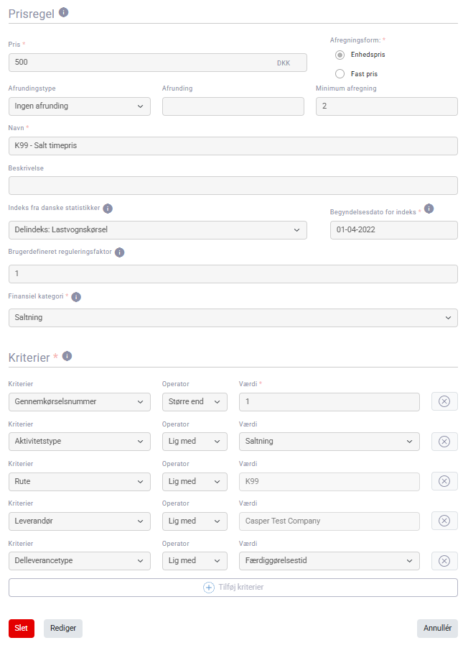Remove the Leverandør criterion row
The height and width of the screenshot is (648, 463).
(x=444, y=521)
